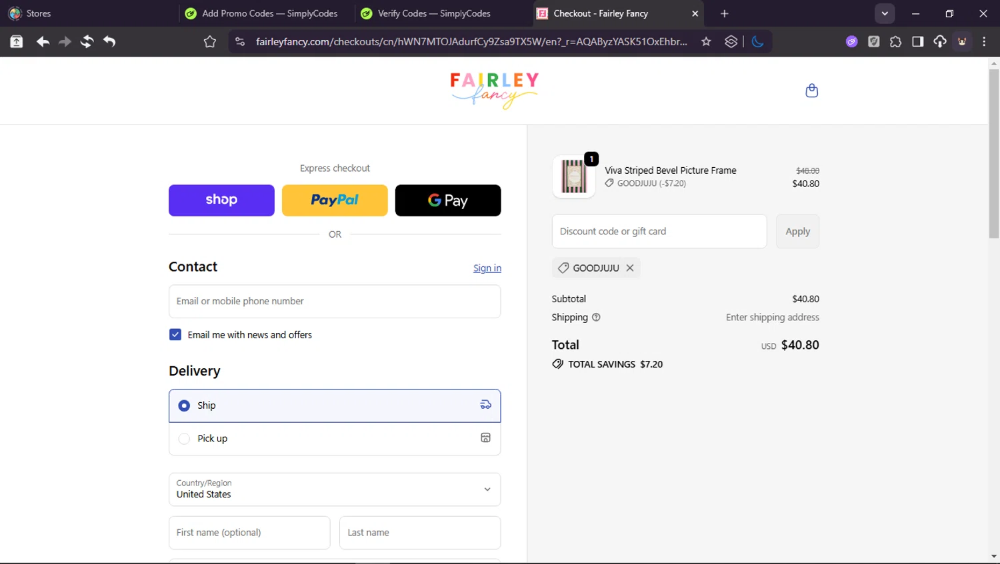The image size is (1000, 564).
Task: Open the tab search dropdown arrow
Action: 885,13
